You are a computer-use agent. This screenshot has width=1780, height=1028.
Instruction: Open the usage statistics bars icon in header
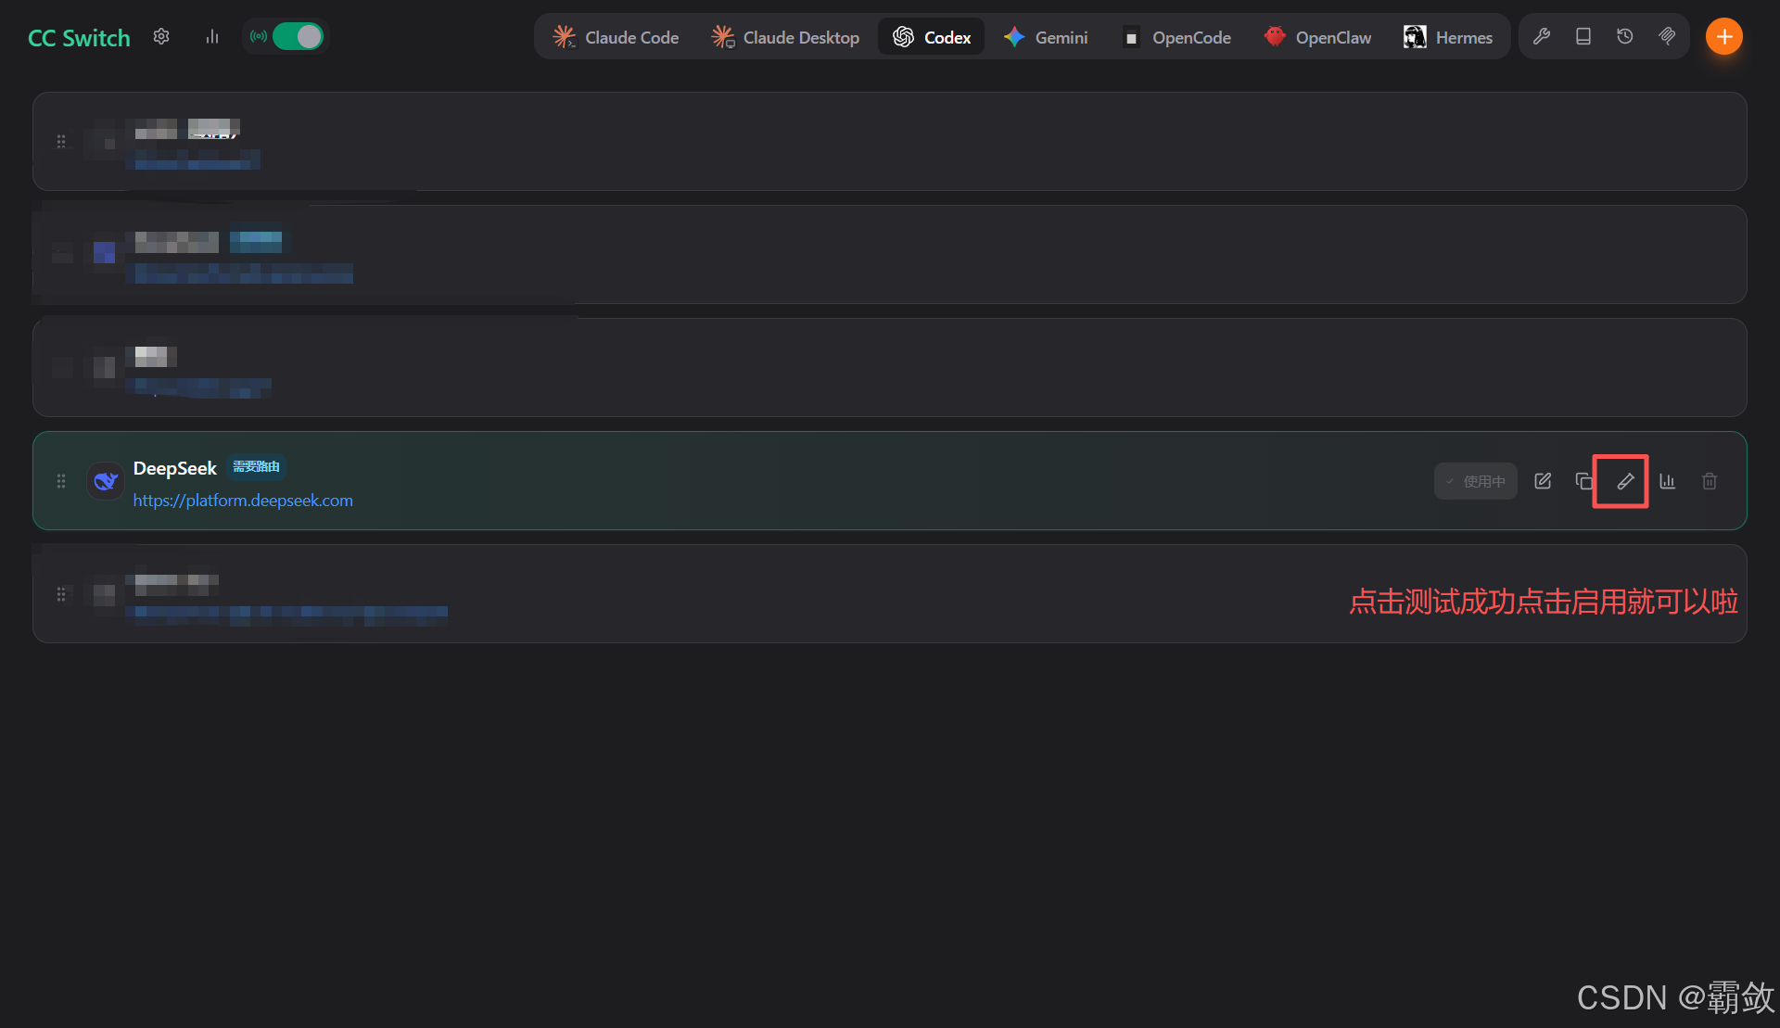tap(212, 36)
